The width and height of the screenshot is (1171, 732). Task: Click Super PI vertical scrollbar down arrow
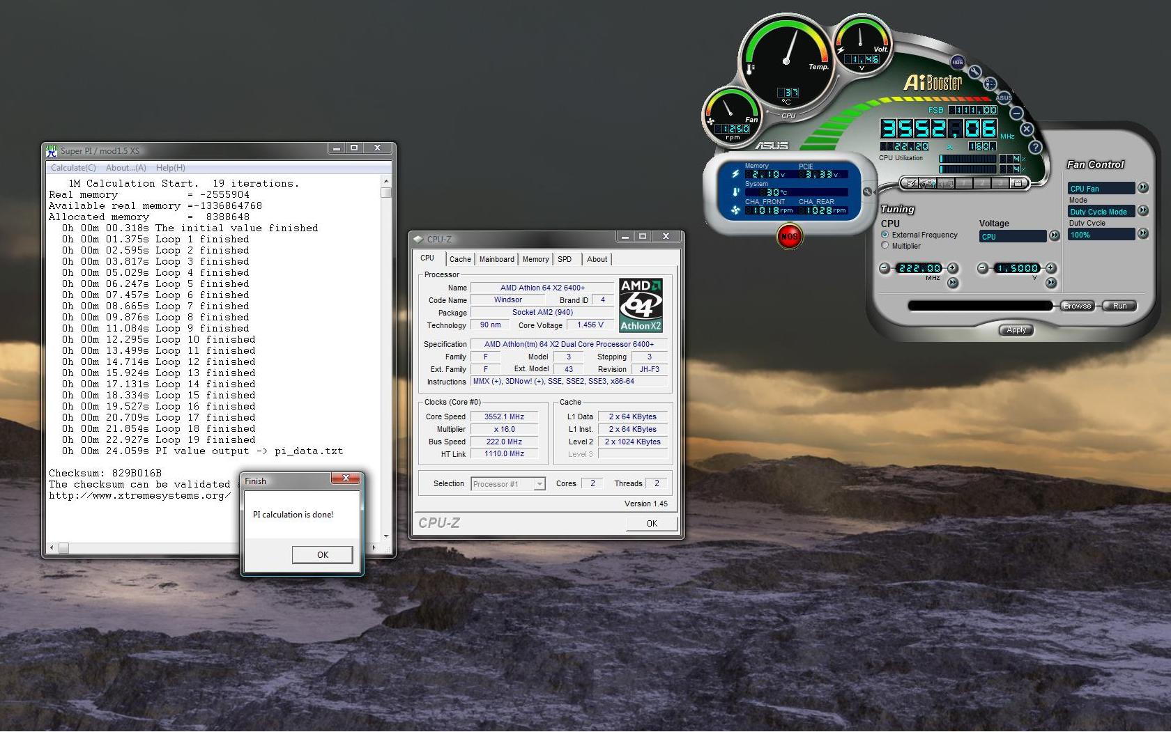coord(386,536)
